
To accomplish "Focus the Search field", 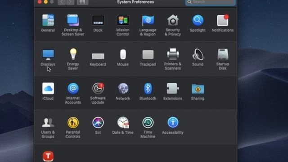I will click(x=210, y=2).
